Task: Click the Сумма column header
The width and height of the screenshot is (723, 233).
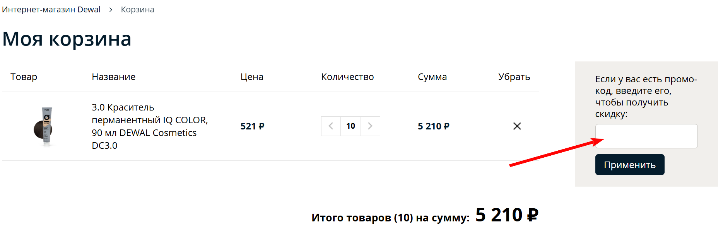Action: click(432, 77)
